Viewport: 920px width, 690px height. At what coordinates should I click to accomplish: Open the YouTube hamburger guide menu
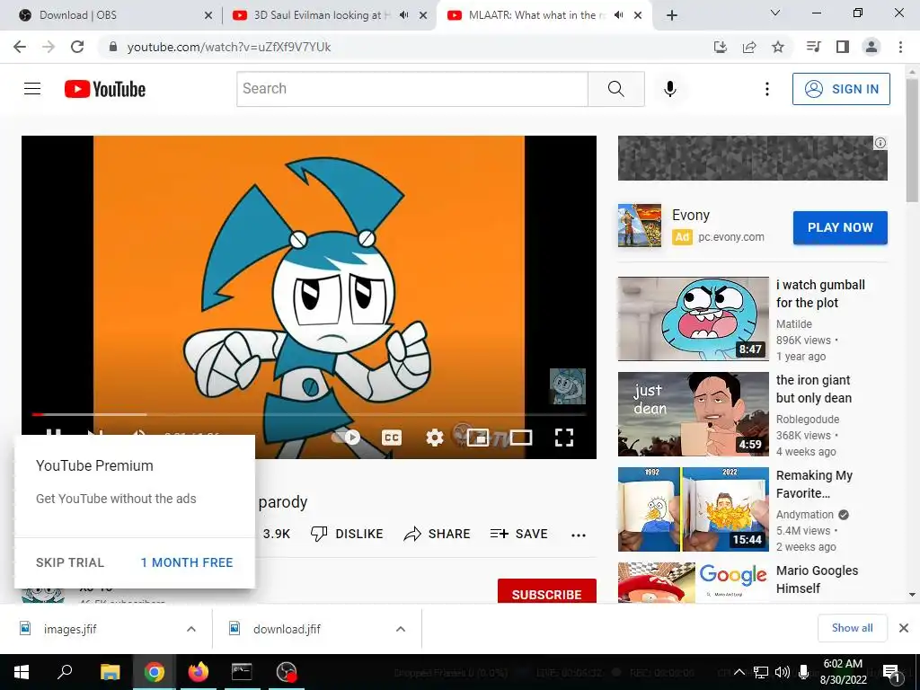32,89
